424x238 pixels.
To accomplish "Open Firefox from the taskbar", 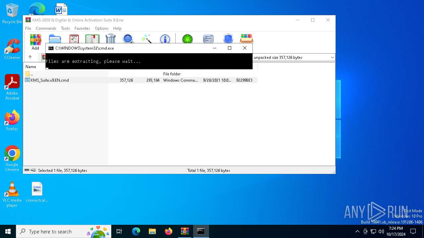I will pyautogui.click(x=169, y=231).
